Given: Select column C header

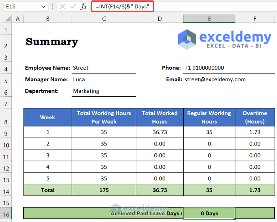Looking at the screenshot, I should click(x=104, y=19).
